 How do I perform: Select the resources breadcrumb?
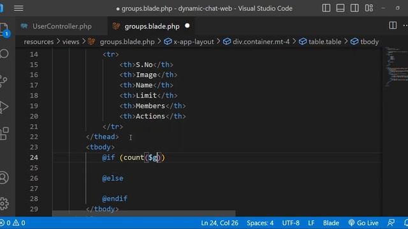pyautogui.click(x=38, y=41)
